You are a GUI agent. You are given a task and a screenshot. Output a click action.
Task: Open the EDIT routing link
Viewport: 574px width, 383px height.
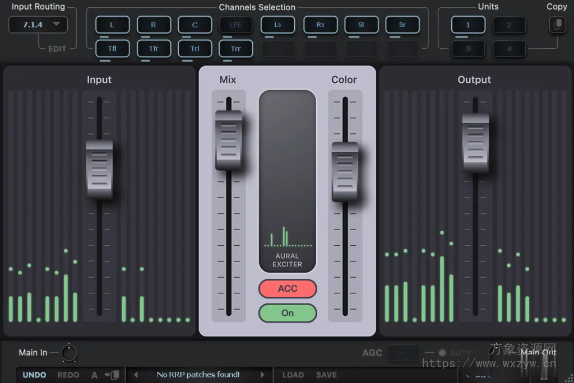56,49
